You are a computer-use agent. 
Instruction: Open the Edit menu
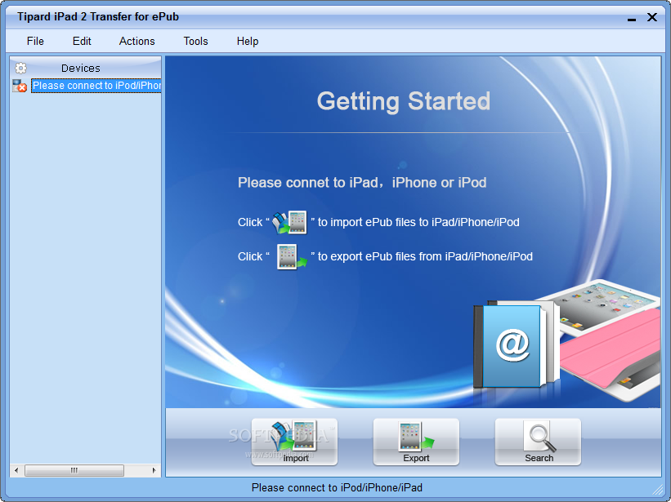pos(82,41)
